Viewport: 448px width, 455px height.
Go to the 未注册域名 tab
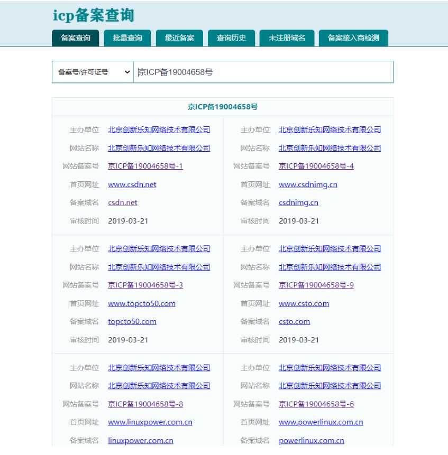[287, 38]
